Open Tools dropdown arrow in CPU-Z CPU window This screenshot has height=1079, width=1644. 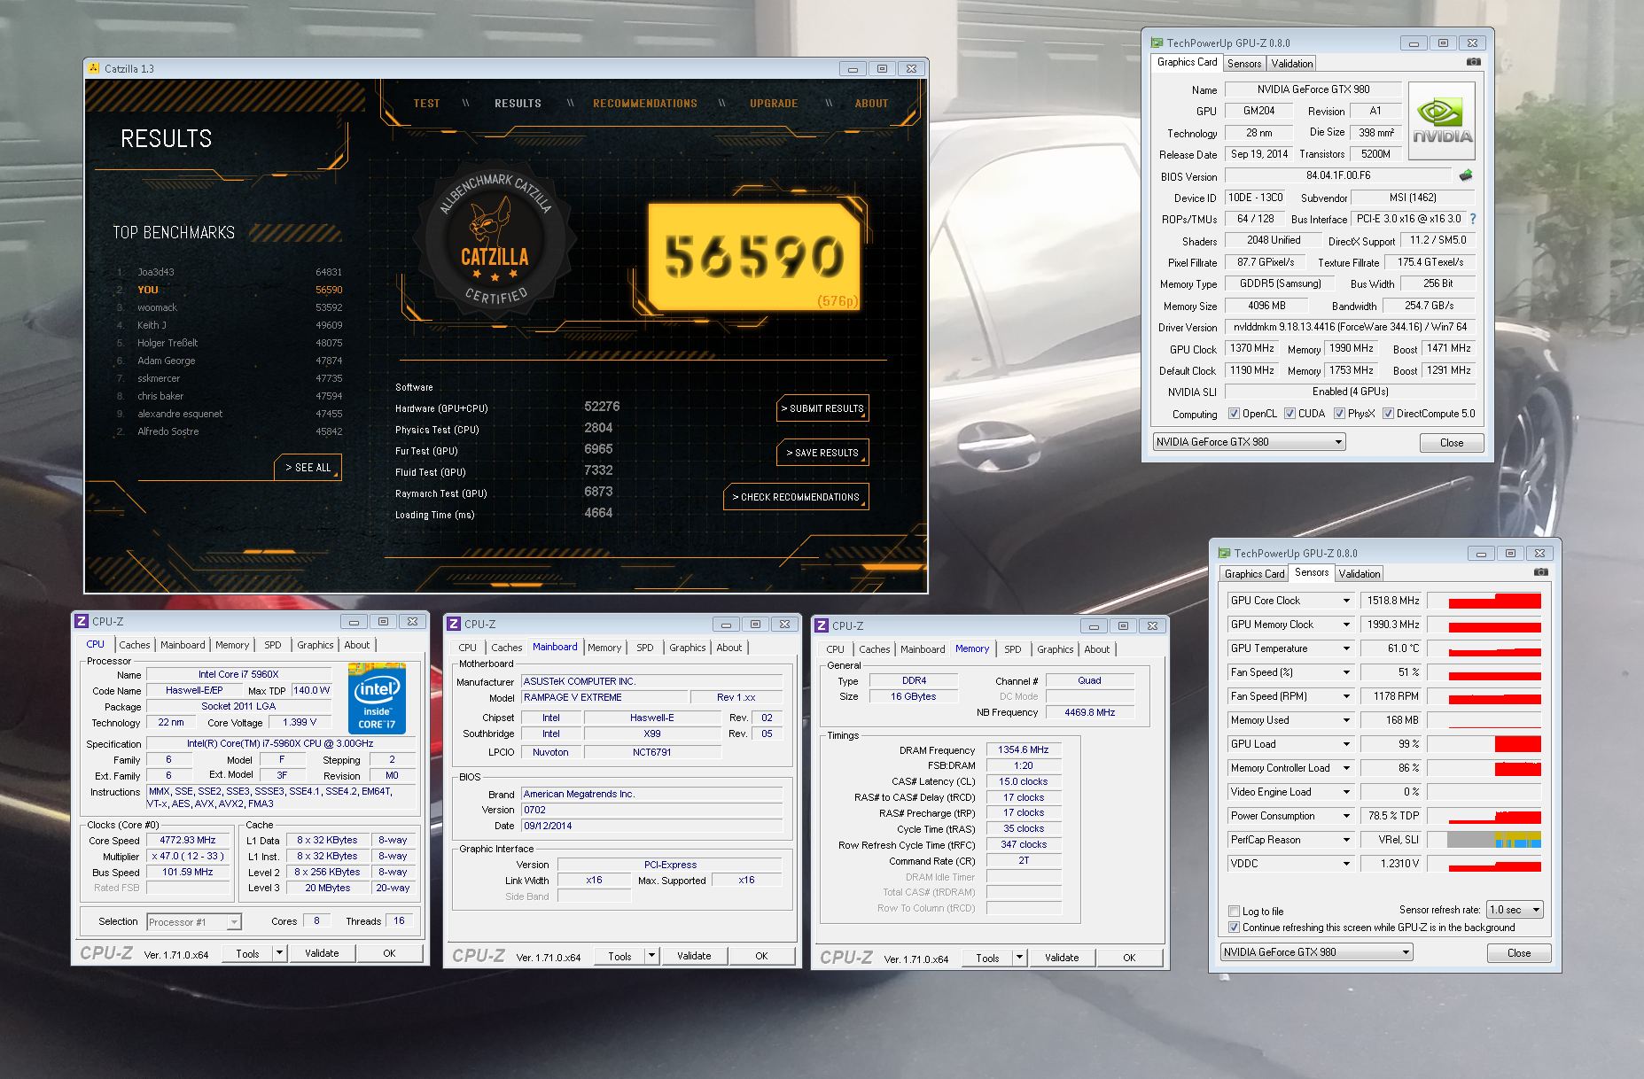(x=279, y=953)
